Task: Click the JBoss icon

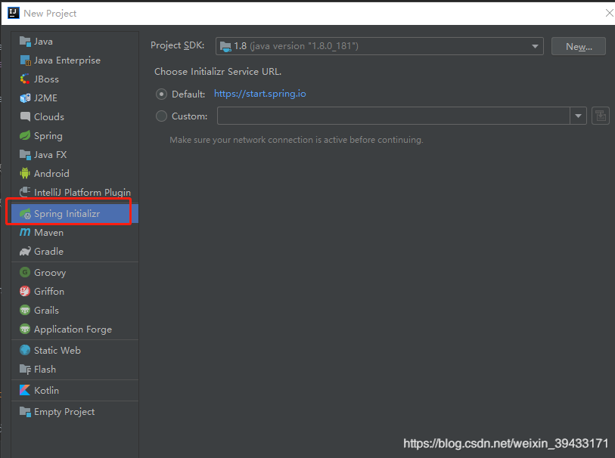Action: (x=25, y=79)
